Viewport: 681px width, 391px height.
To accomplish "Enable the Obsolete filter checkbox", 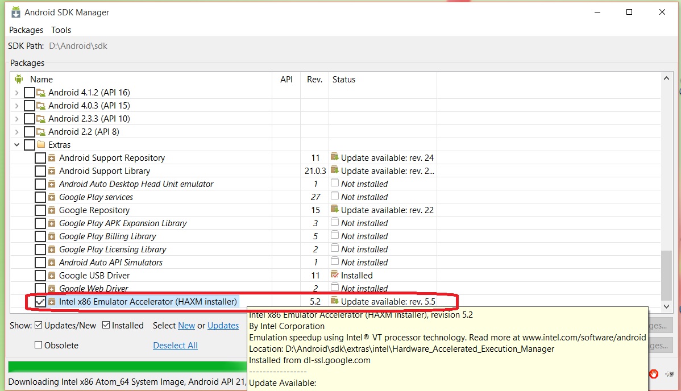I will [x=38, y=345].
